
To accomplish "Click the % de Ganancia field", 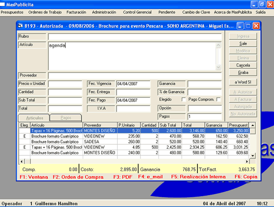I will click(204, 92).
